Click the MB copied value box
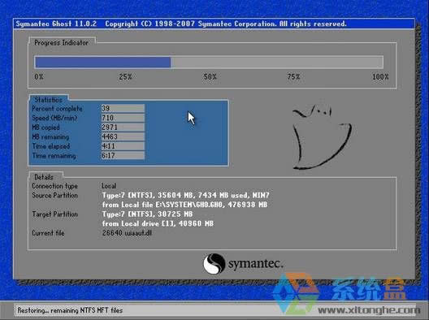 (x=123, y=128)
